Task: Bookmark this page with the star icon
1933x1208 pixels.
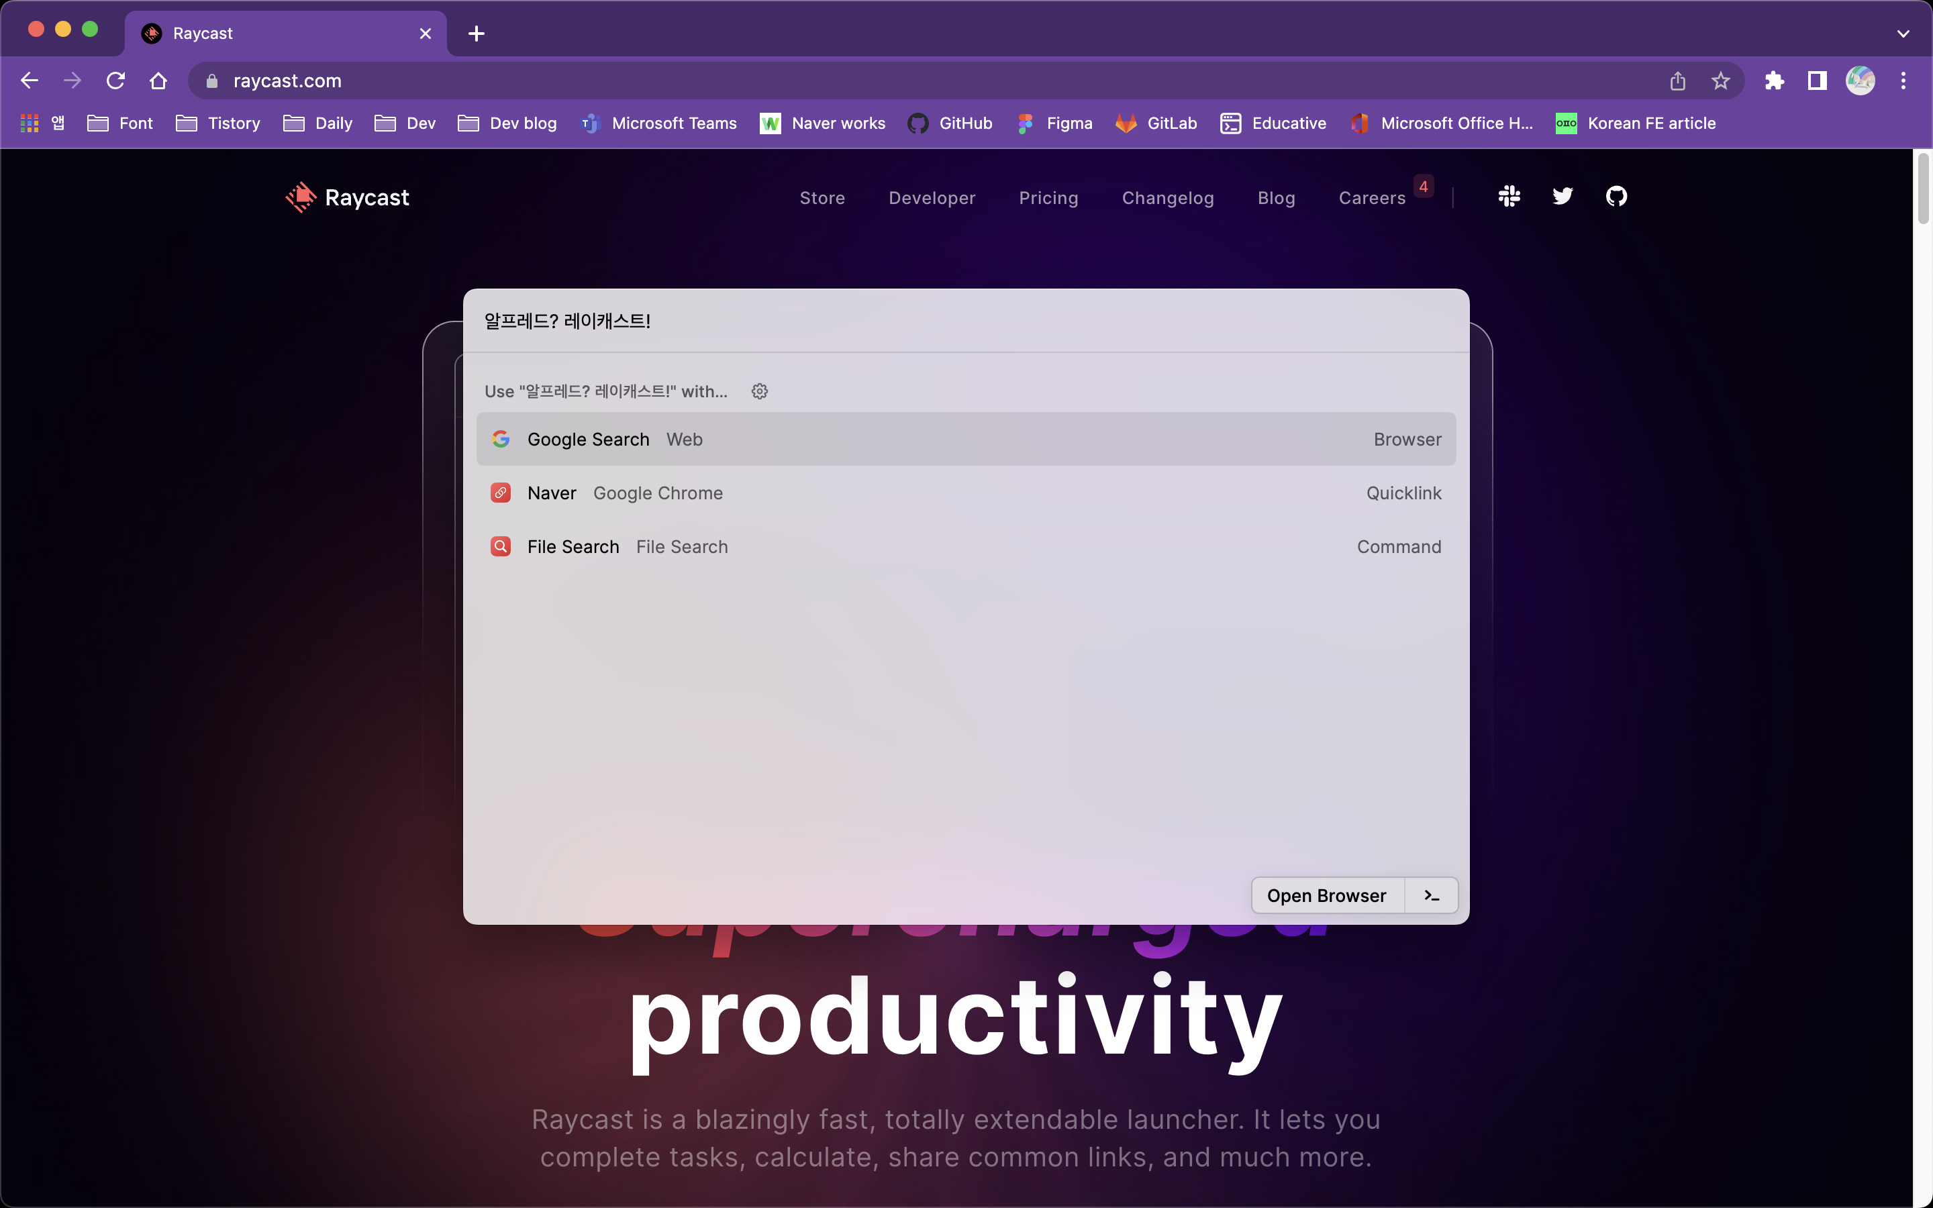Action: tap(1720, 81)
